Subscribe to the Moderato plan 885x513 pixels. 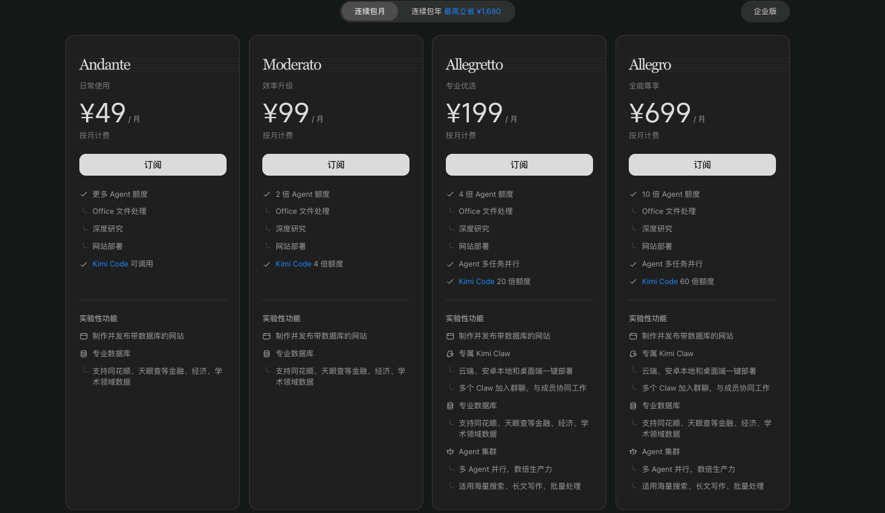tap(336, 165)
